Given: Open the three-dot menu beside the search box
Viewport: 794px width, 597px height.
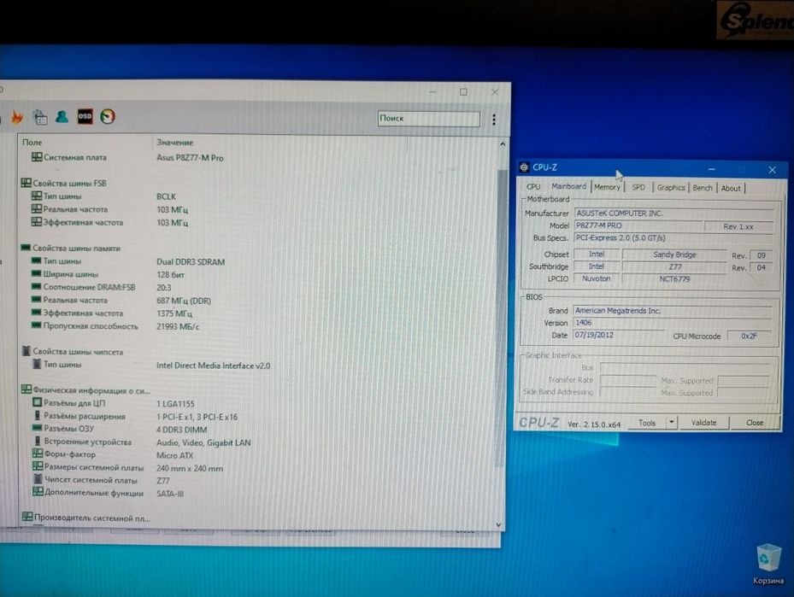Looking at the screenshot, I should [494, 120].
